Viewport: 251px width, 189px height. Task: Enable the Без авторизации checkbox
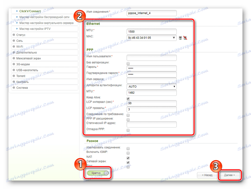click(128, 64)
